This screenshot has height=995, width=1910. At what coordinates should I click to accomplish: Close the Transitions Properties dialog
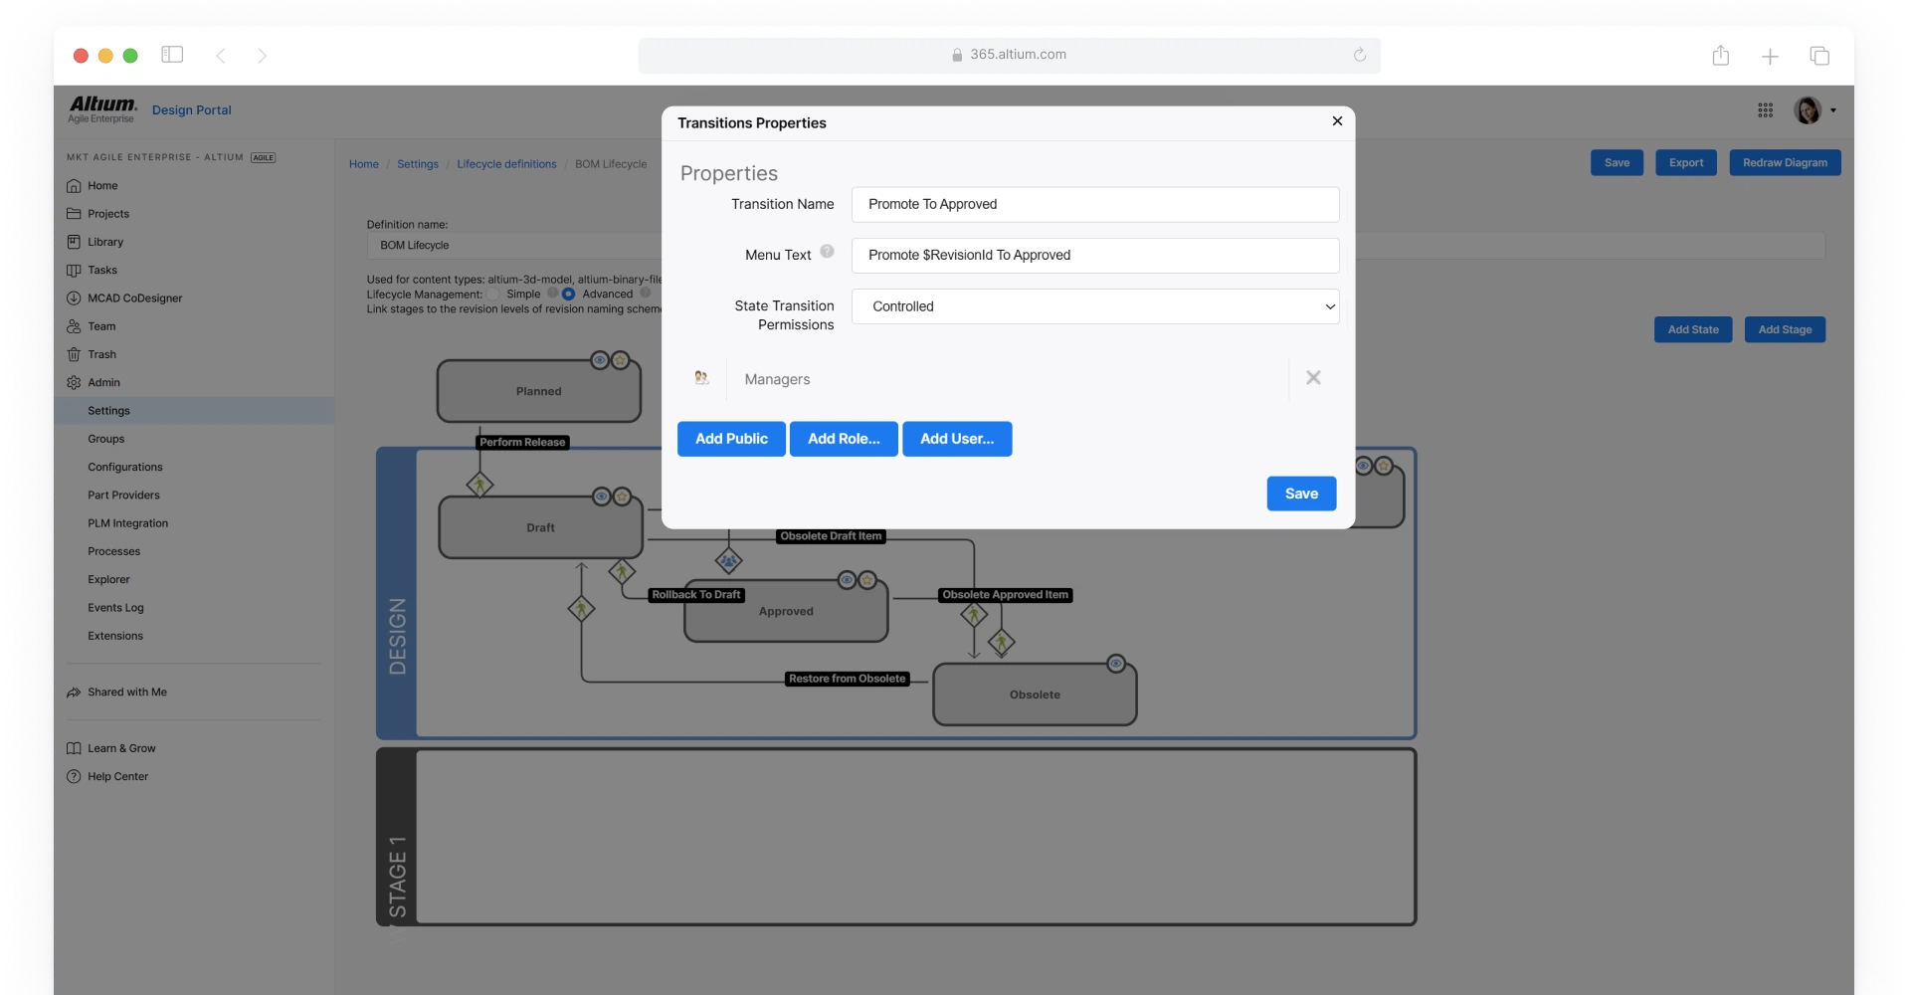click(1337, 121)
